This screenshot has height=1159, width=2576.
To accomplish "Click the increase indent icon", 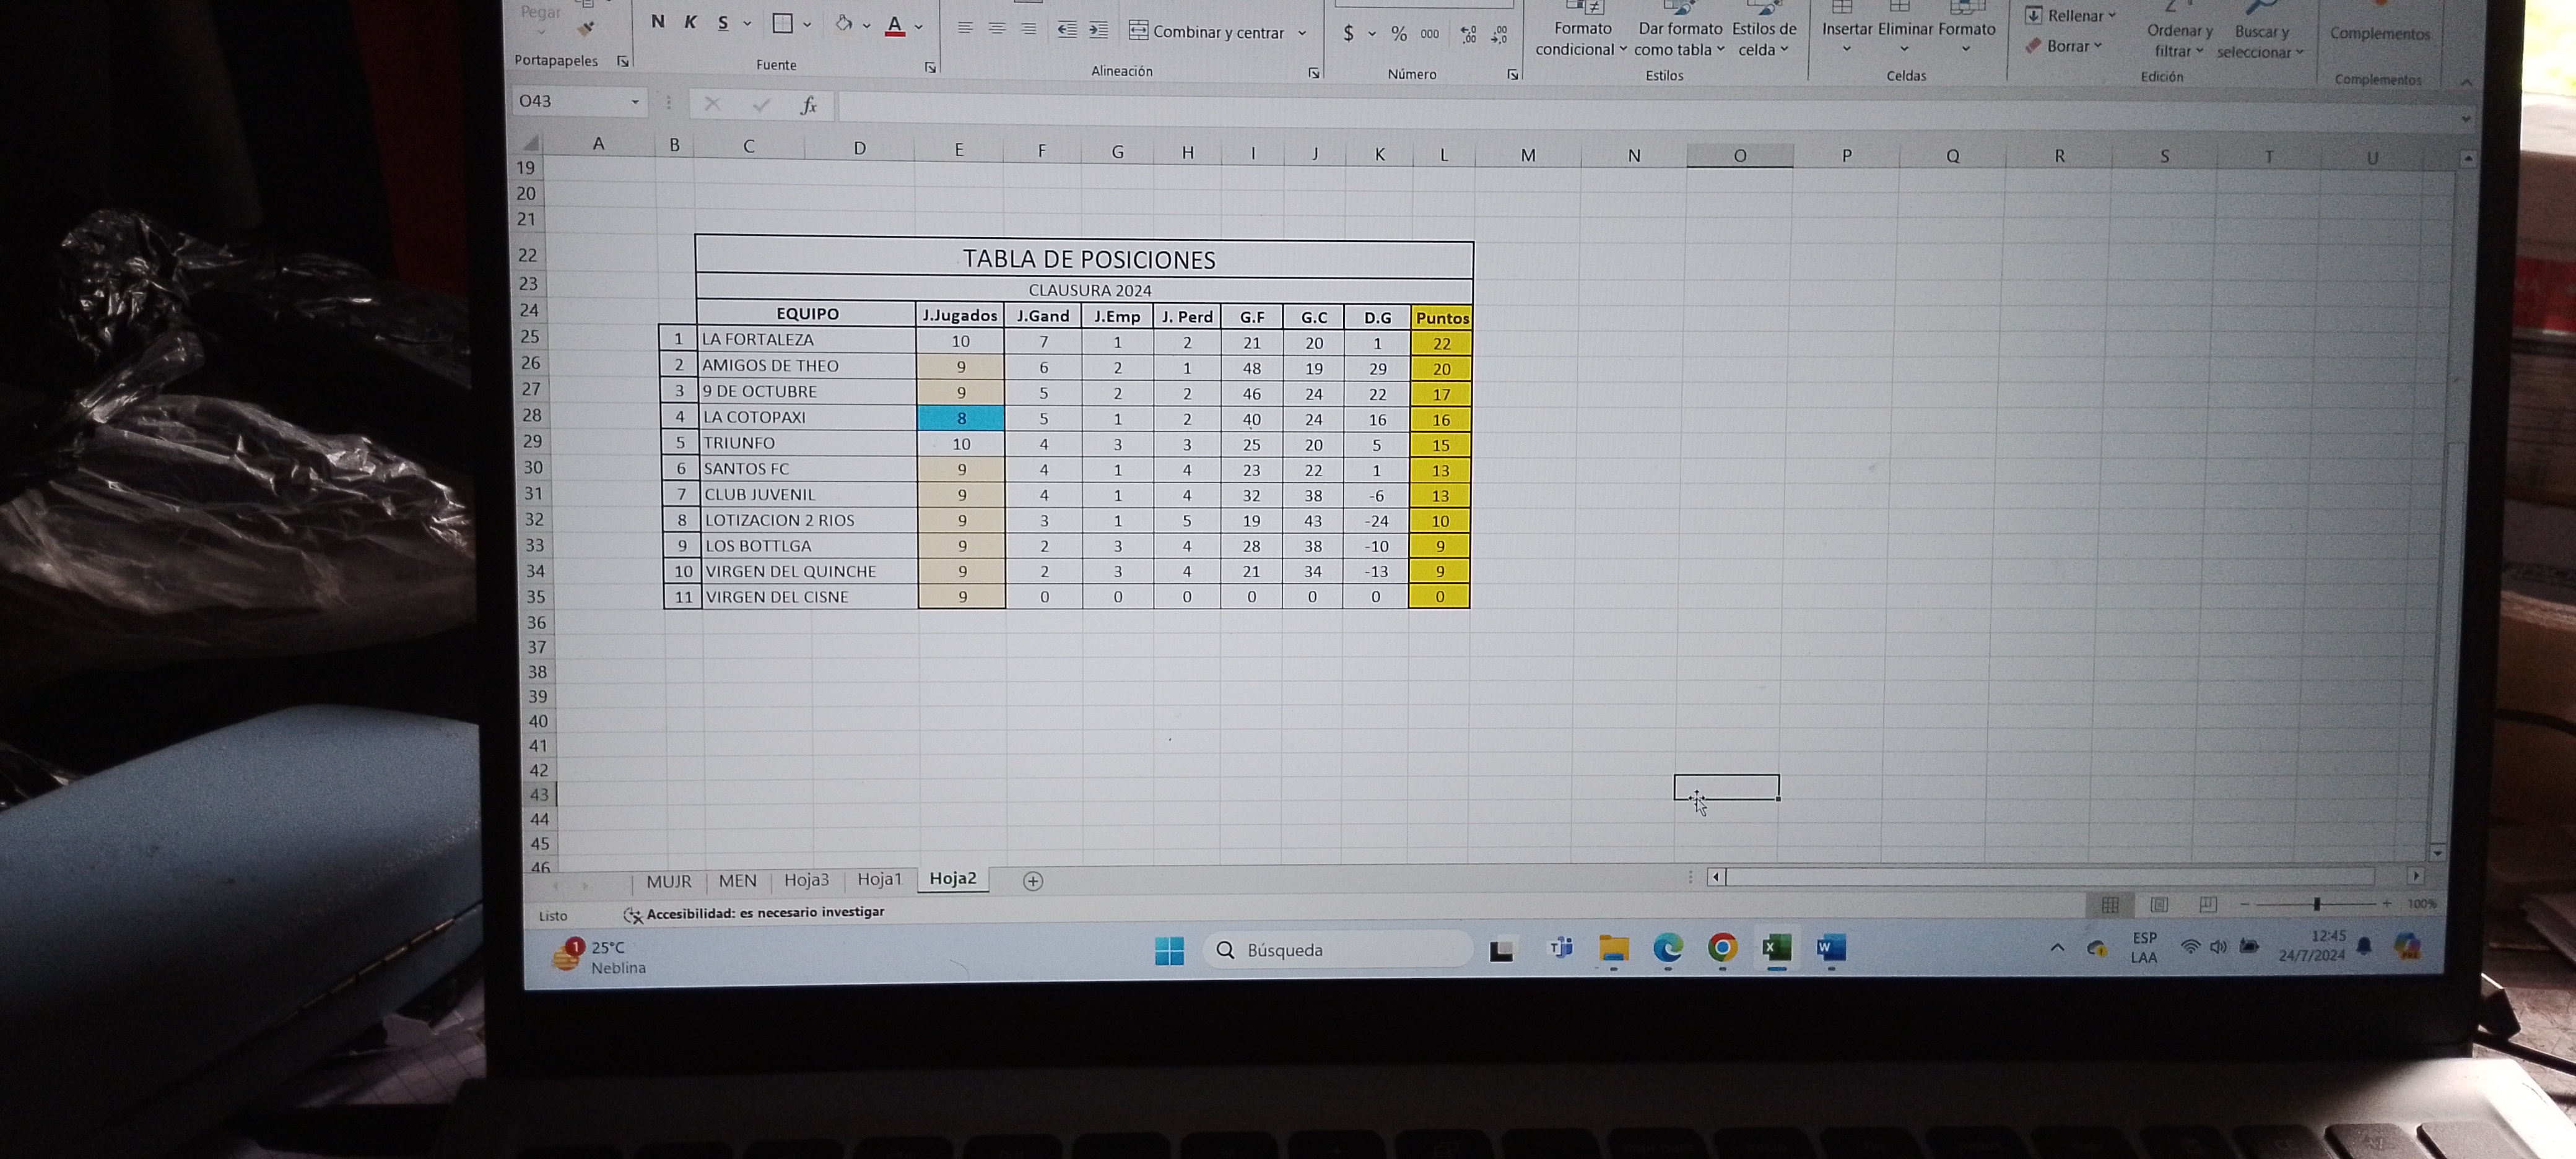I will (1098, 30).
